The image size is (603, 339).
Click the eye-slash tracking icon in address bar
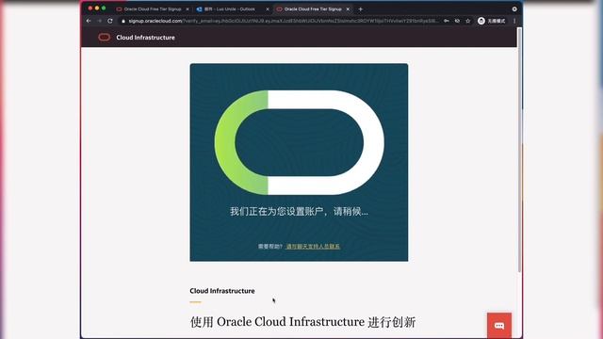point(457,21)
